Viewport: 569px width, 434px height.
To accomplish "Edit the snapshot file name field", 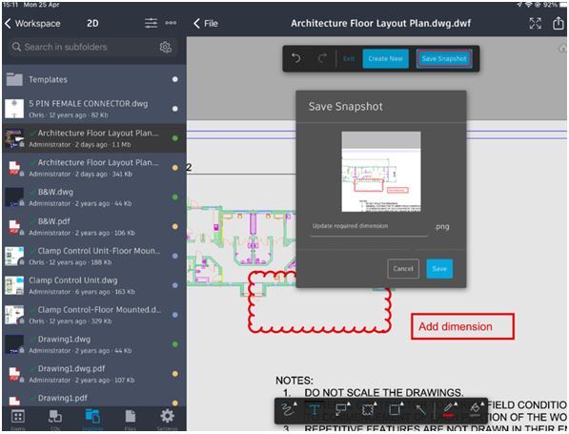I will (x=369, y=226).
